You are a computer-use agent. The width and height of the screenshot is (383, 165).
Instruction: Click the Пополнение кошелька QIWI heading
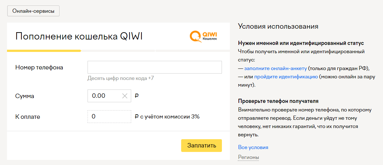click(x=79, y=36)
